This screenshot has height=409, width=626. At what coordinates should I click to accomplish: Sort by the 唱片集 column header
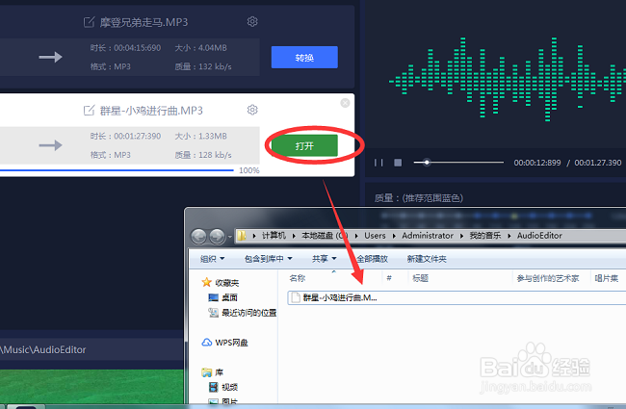(x=607, y=278)
